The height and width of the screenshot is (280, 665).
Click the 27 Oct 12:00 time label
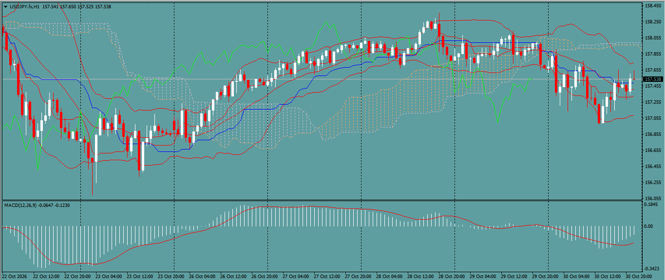pos(326,276)
